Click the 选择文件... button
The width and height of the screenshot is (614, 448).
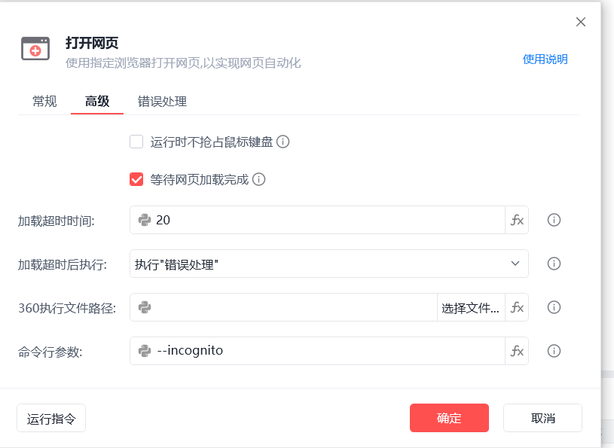471,307
